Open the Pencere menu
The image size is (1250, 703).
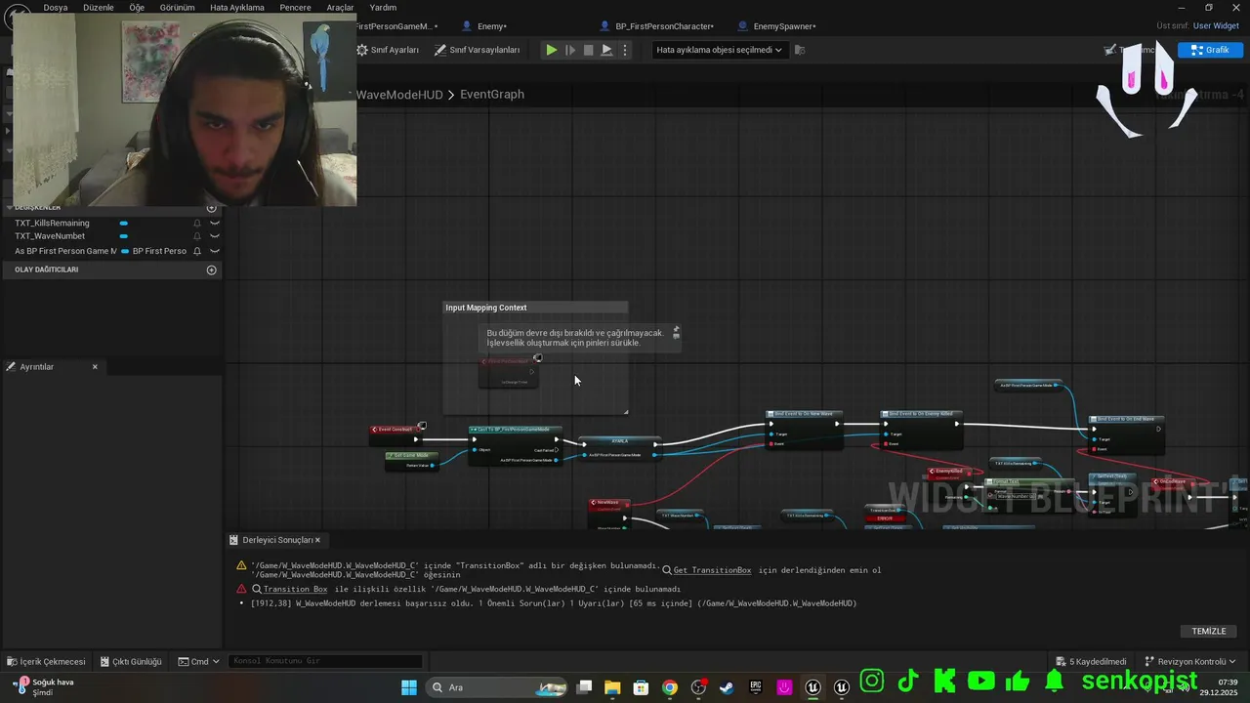pyautogui.click(x=296, y=7)
